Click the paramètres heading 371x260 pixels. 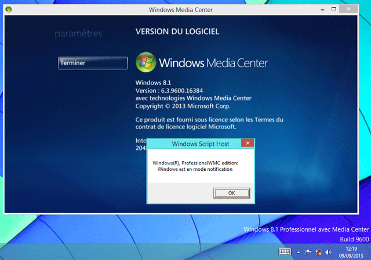click(x=78, y=34)
